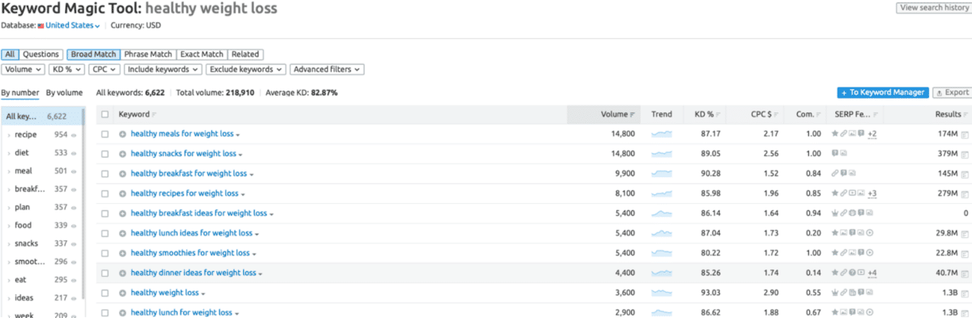The height and width of the screenshot is (318, 972).
Task: Add 'healthy meals for weight loss' via plus icon
Action: (x=122, y=134)
